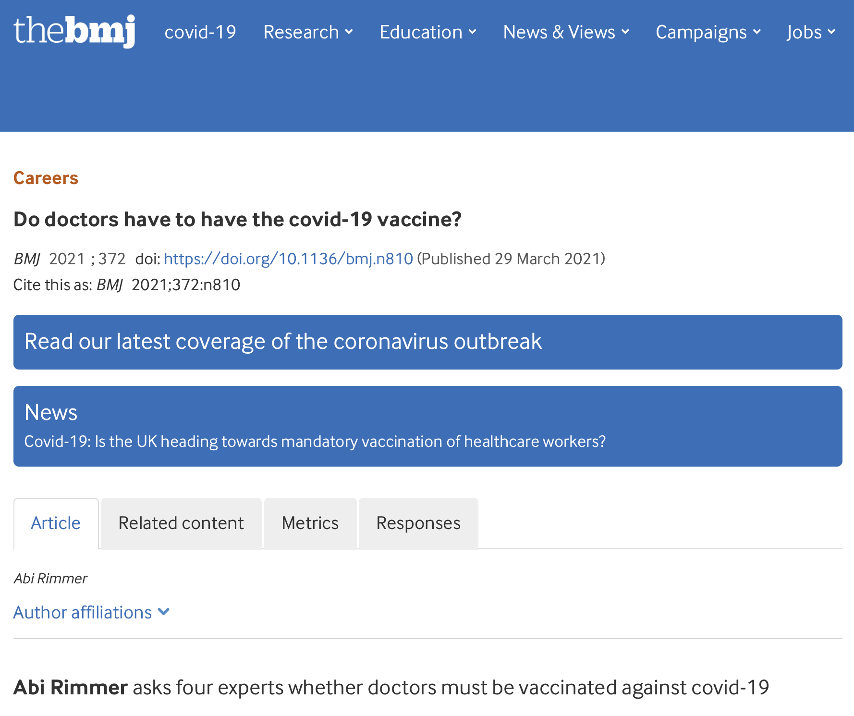The width and height of the screenshot is (854, 716).
Task: Click the coronavirus outbreak coverage banner
Action: pyautogui.click(x=428, y=342)
